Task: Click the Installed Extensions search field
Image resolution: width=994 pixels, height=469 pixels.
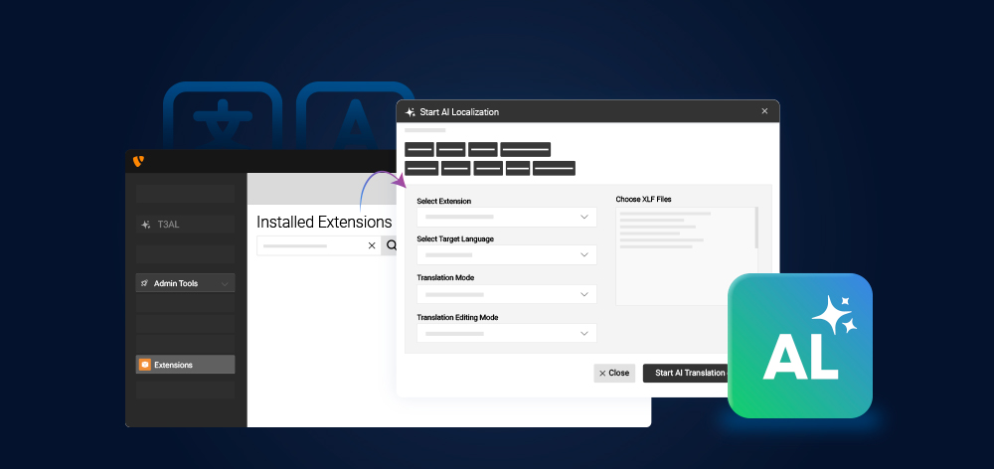Action: (308, 245)
